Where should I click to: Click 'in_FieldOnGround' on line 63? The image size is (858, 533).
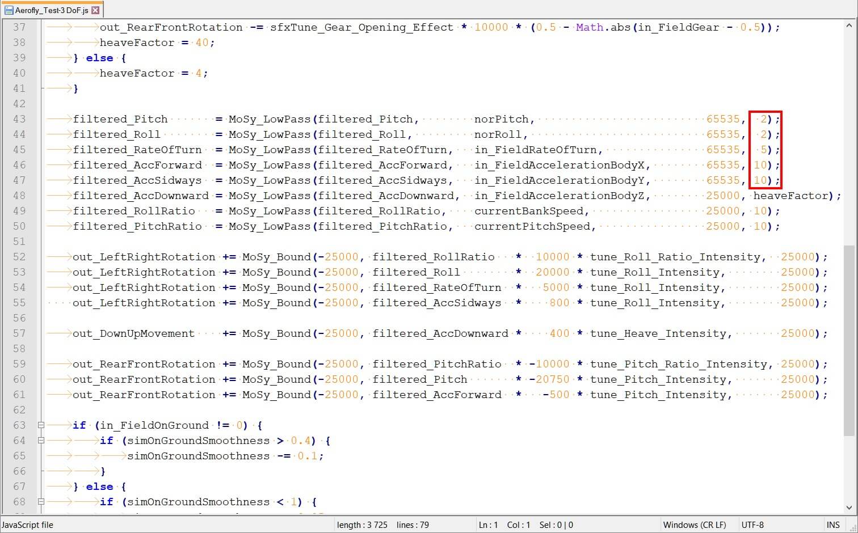[154, 425]
